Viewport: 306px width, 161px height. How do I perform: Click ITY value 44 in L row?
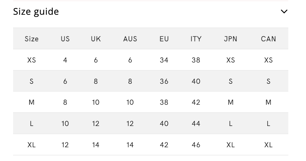click(196, 124)
